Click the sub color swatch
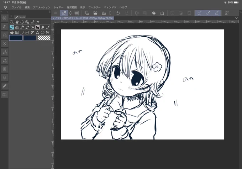Screen dimensions: 242x169 (30, 38)
